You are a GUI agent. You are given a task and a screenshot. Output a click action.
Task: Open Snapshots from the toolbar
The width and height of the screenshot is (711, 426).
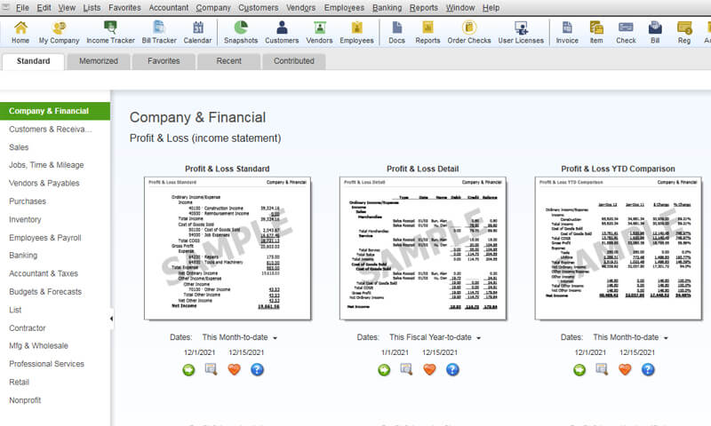(x=241, y=32)
